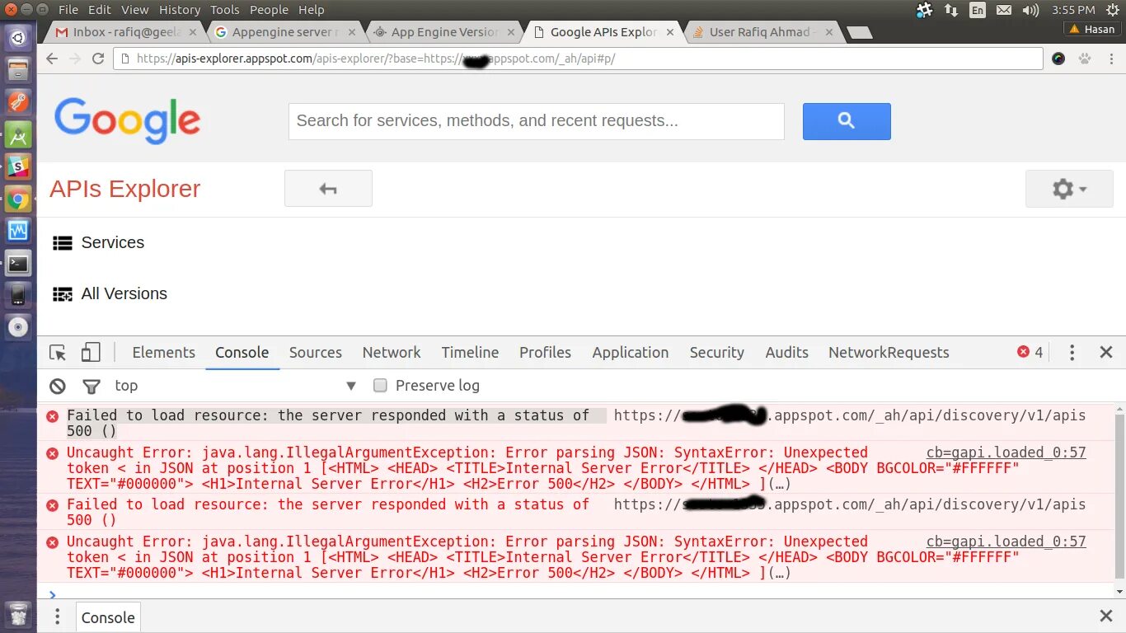This screenshot has width=1126, height=633.
Task: Open the second discovery/v1/apis URL link
Action: (850, 504)
